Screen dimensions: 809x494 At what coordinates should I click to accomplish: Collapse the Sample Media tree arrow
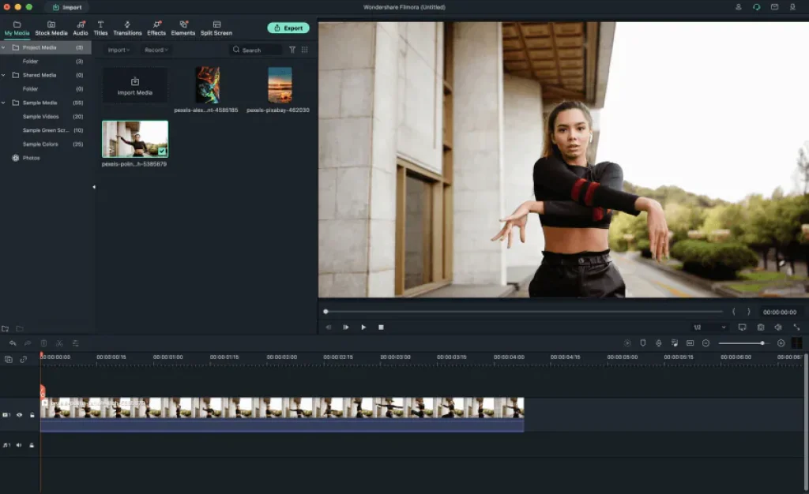4,103
